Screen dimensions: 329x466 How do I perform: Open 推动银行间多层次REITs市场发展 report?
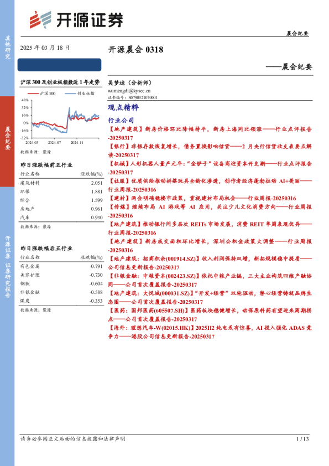(x=210, y=228)
